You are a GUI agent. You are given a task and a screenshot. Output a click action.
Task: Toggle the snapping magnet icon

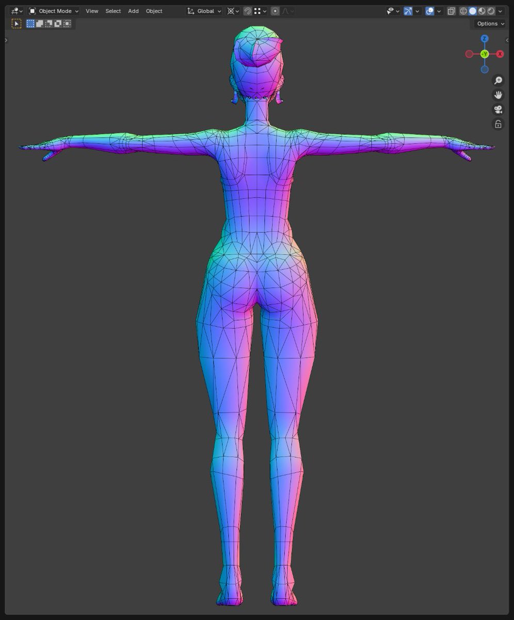248,11
